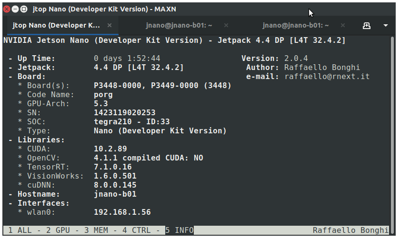Close the last jnano@jnano-b01 tab
The image size is (400, 240).
point(343,25)
